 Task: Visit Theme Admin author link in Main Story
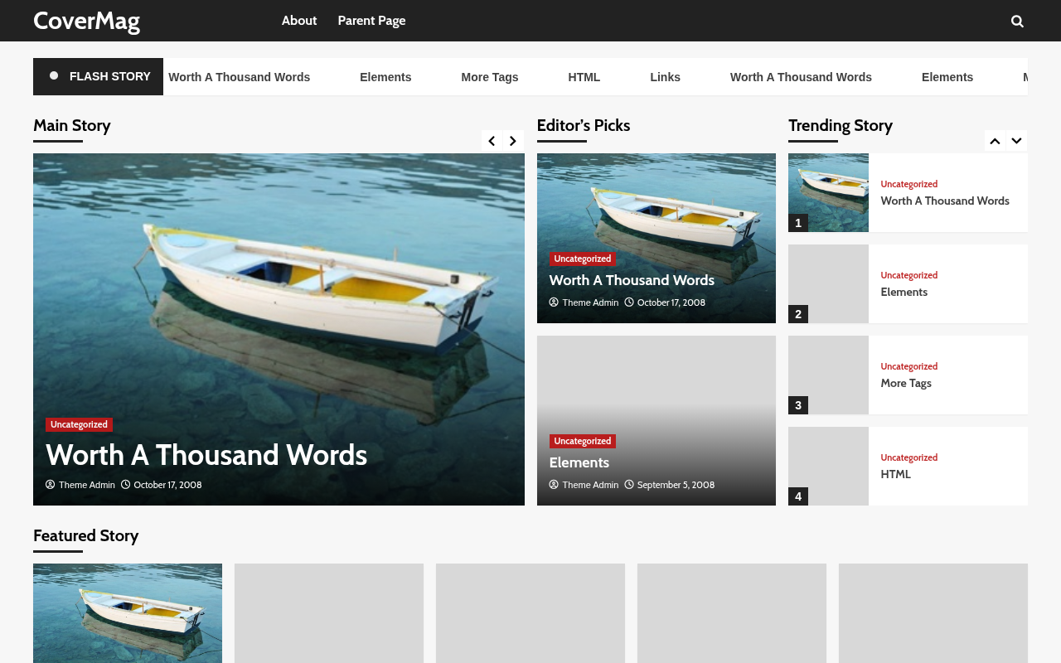87,485
